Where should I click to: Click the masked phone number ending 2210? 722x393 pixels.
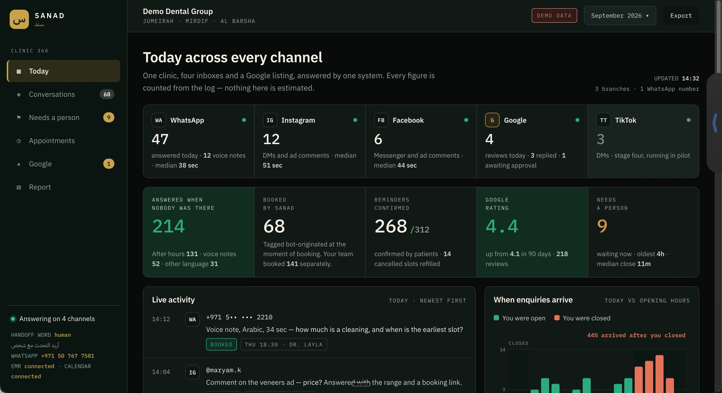point(239,317)
